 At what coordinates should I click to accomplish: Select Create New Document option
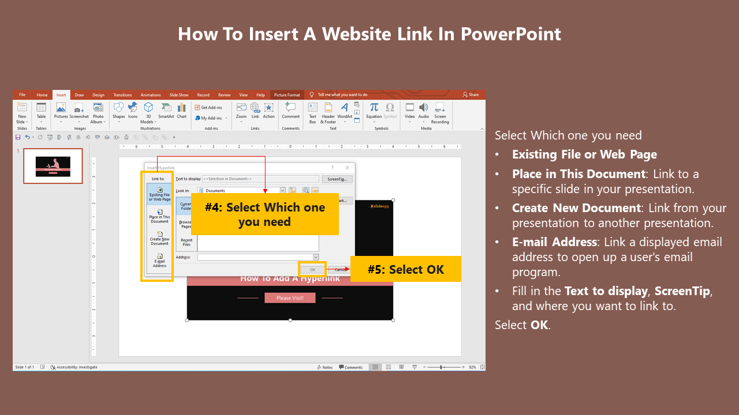[160, 238]
